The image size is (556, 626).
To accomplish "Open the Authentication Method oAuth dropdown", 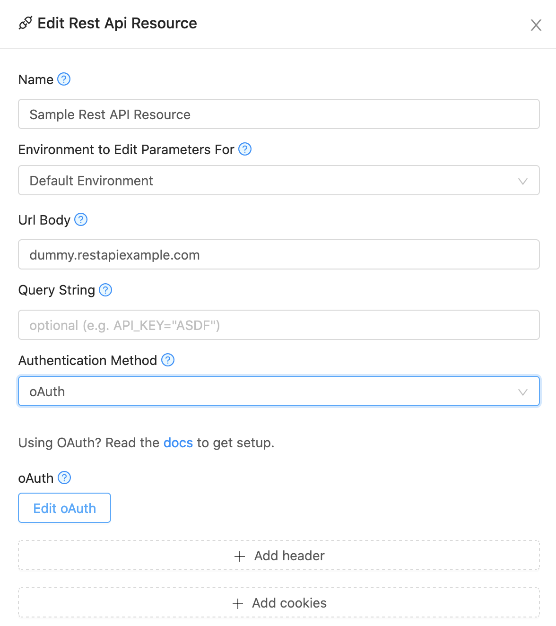I will click(x=279, y=391).
